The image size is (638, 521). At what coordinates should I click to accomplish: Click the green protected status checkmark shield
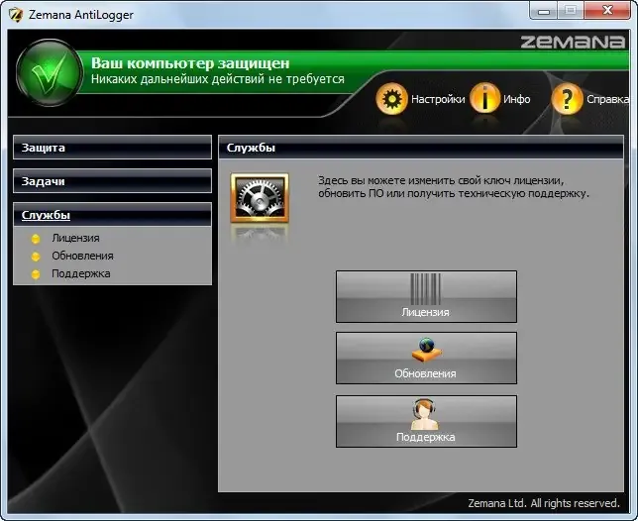tap(50, 73)
